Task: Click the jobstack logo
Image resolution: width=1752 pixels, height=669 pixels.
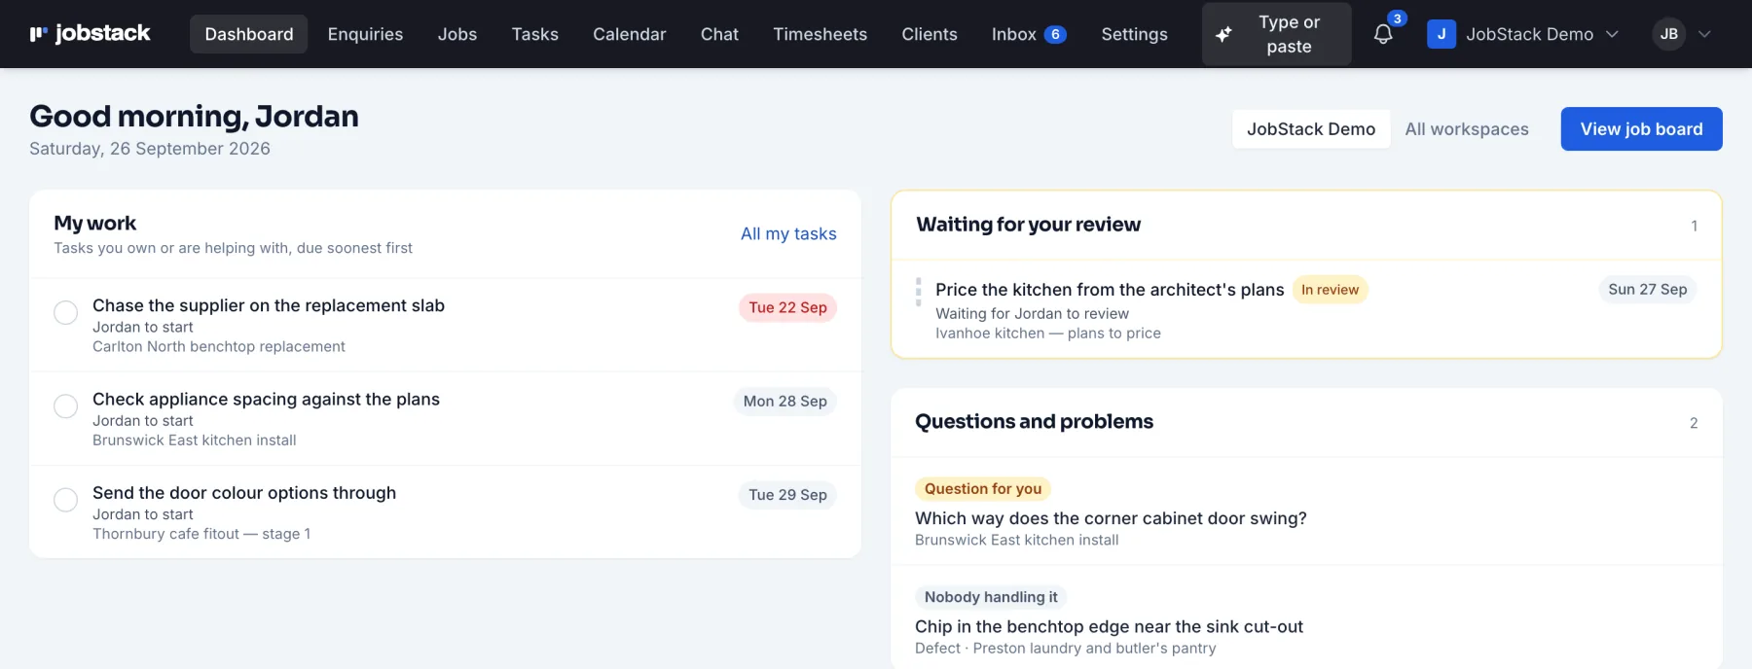Action: point(90,34)
